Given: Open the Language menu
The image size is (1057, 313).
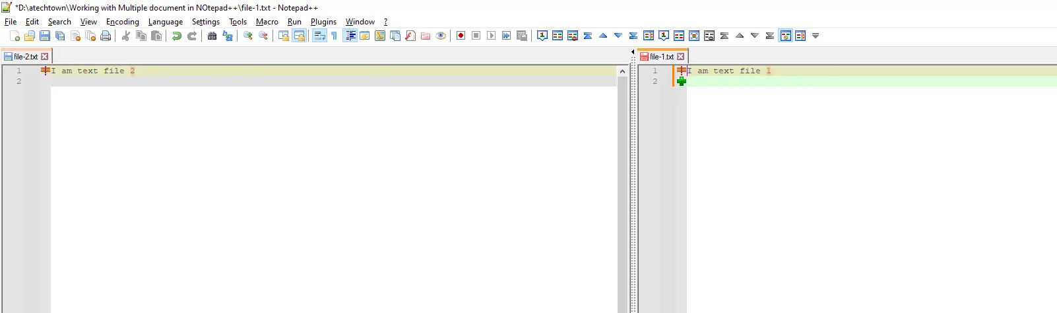Looking at the screenshot, I should coord(166,22).
